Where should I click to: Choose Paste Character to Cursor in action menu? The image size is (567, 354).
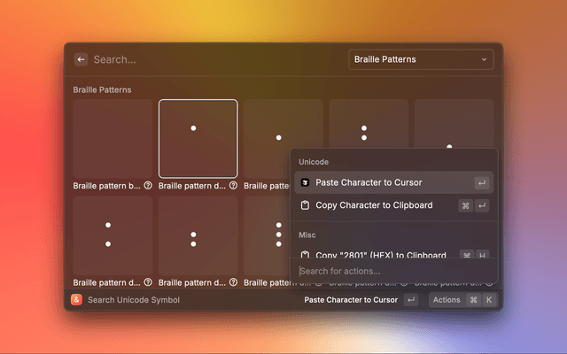[369, 182]
